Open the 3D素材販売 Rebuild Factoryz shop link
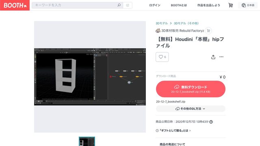 [x=182, y=31]
